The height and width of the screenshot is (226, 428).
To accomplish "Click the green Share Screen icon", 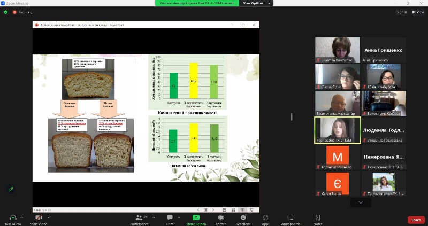I will coord(196,217).
